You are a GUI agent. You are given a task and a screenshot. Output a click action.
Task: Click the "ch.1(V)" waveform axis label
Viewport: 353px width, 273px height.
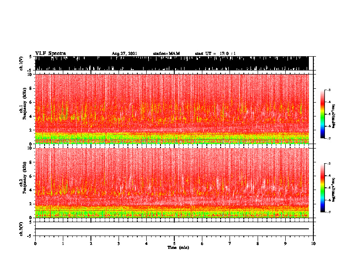(21, 63)
